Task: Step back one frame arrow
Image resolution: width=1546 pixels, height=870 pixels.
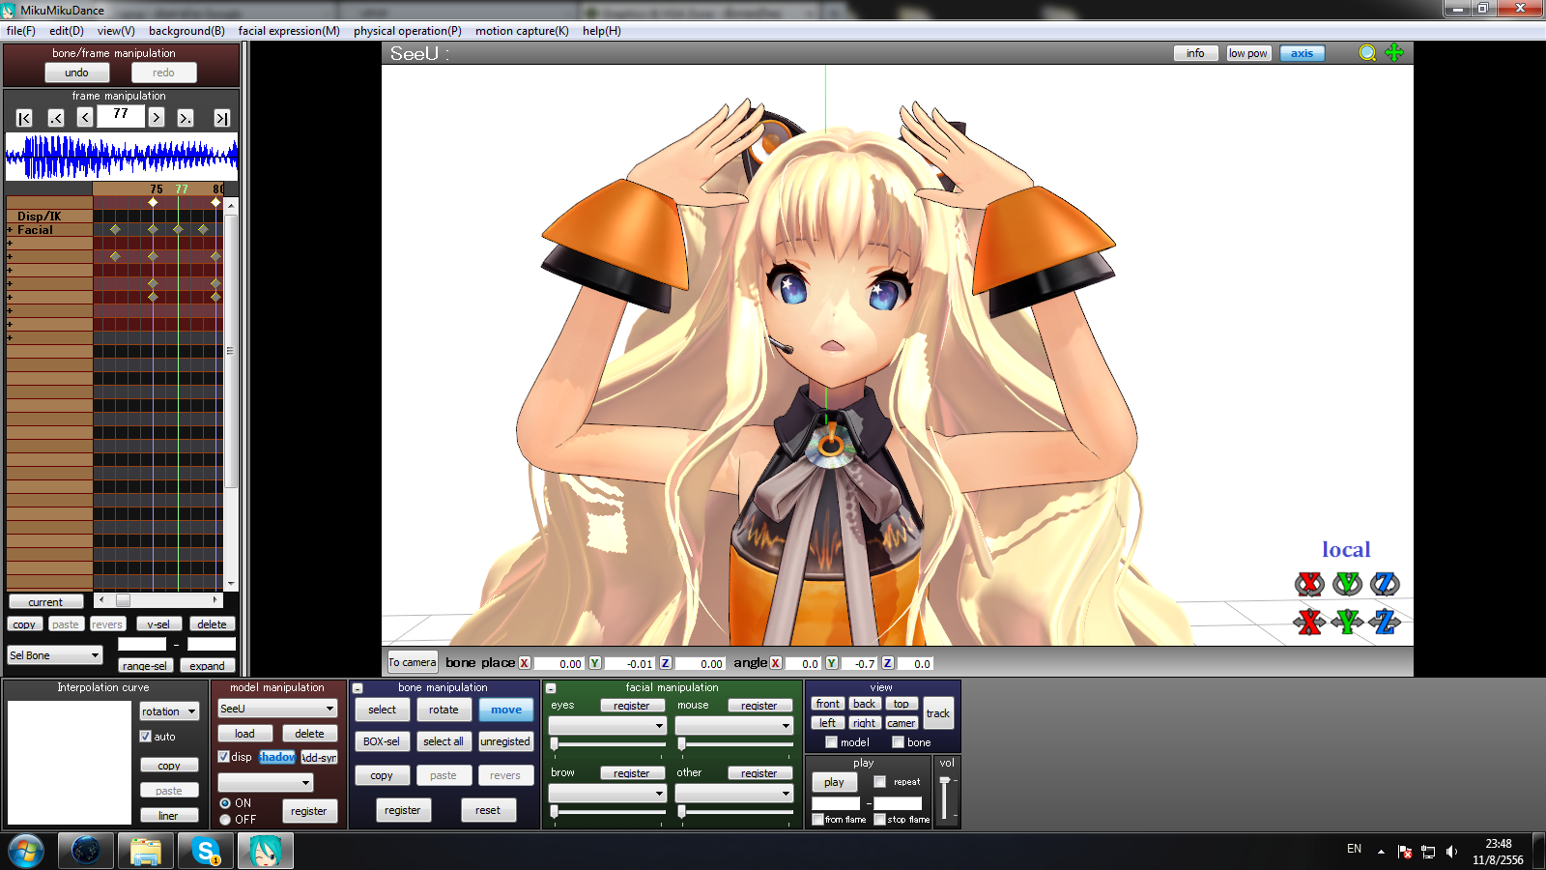Action: (85, 118)
